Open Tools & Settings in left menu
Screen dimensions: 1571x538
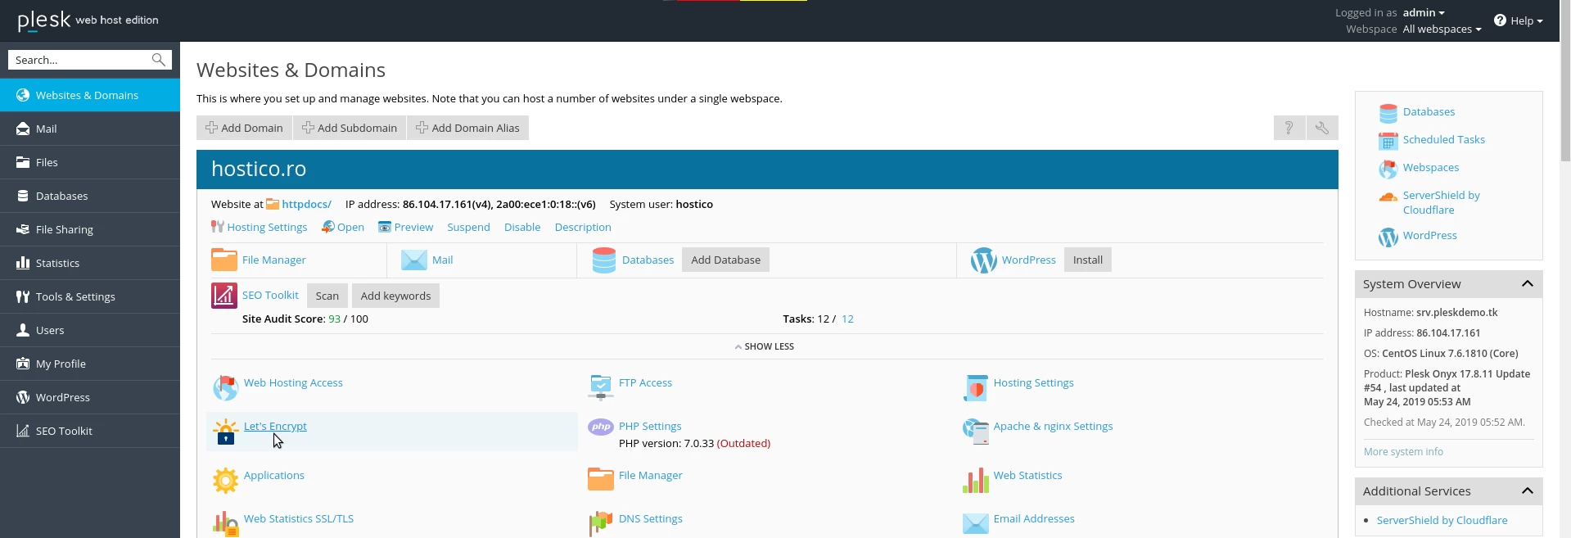(x=75, y=296)
